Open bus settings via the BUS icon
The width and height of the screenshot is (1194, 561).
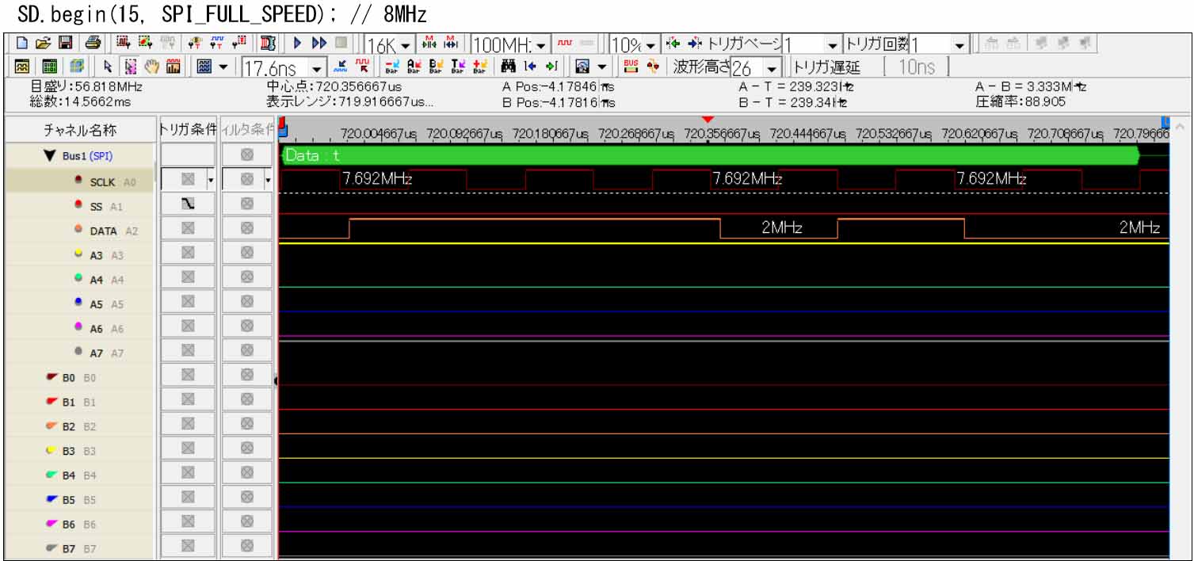click(x=630, y=67)
